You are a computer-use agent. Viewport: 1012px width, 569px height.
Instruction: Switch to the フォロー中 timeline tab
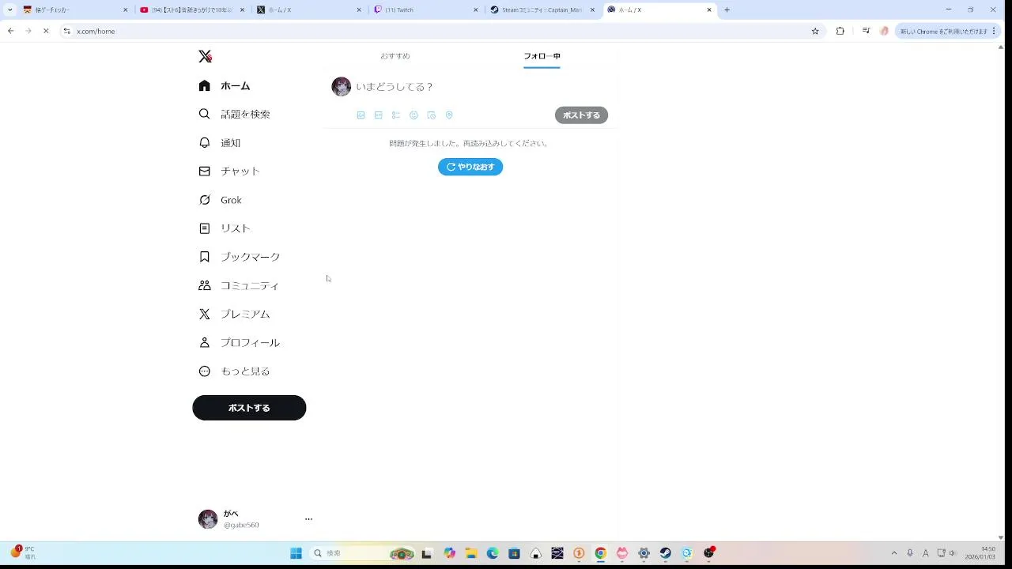pyautogui.click(x=542, y=56)
